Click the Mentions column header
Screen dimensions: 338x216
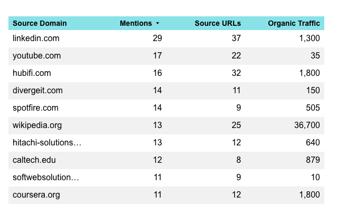tap(136, 23)
